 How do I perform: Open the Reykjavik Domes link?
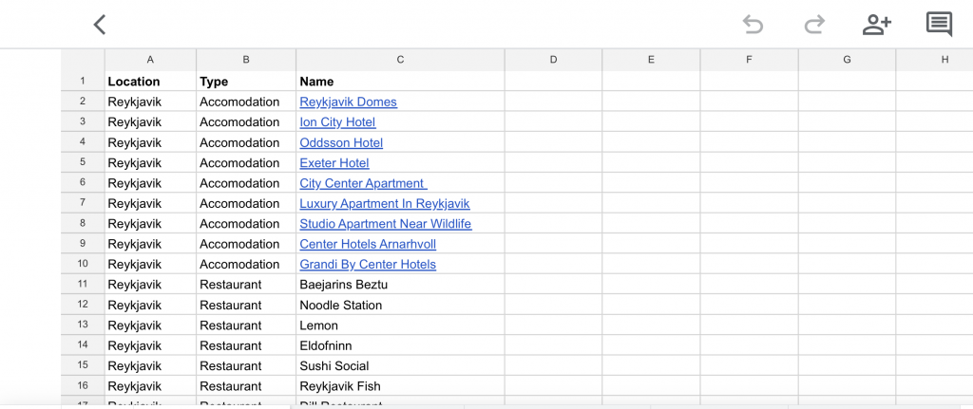point(348,102)
